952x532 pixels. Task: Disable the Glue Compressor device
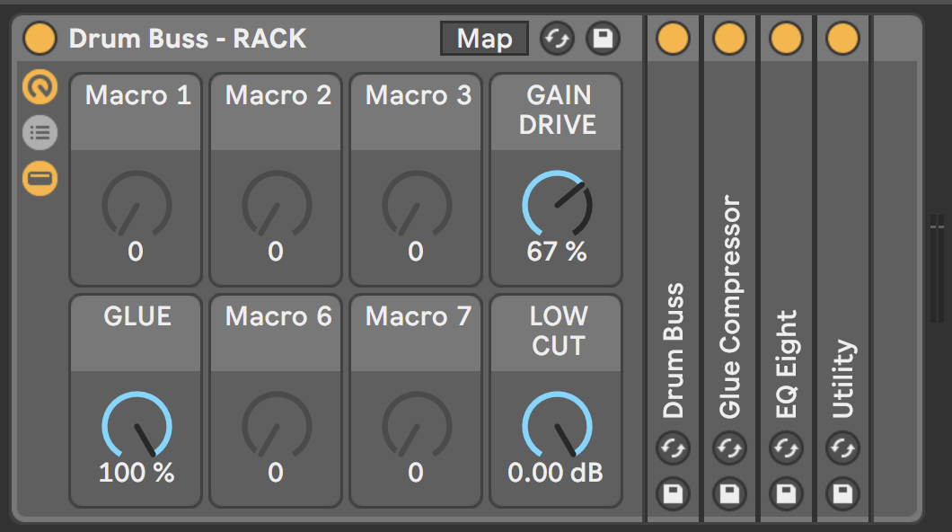(729, 39)
